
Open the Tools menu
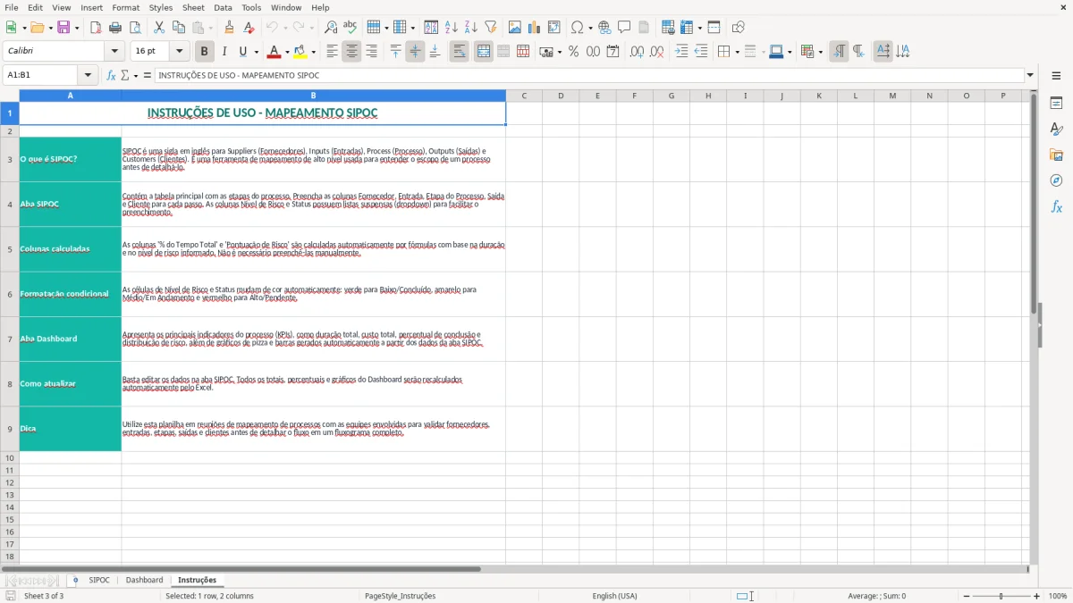coord(251,7)
